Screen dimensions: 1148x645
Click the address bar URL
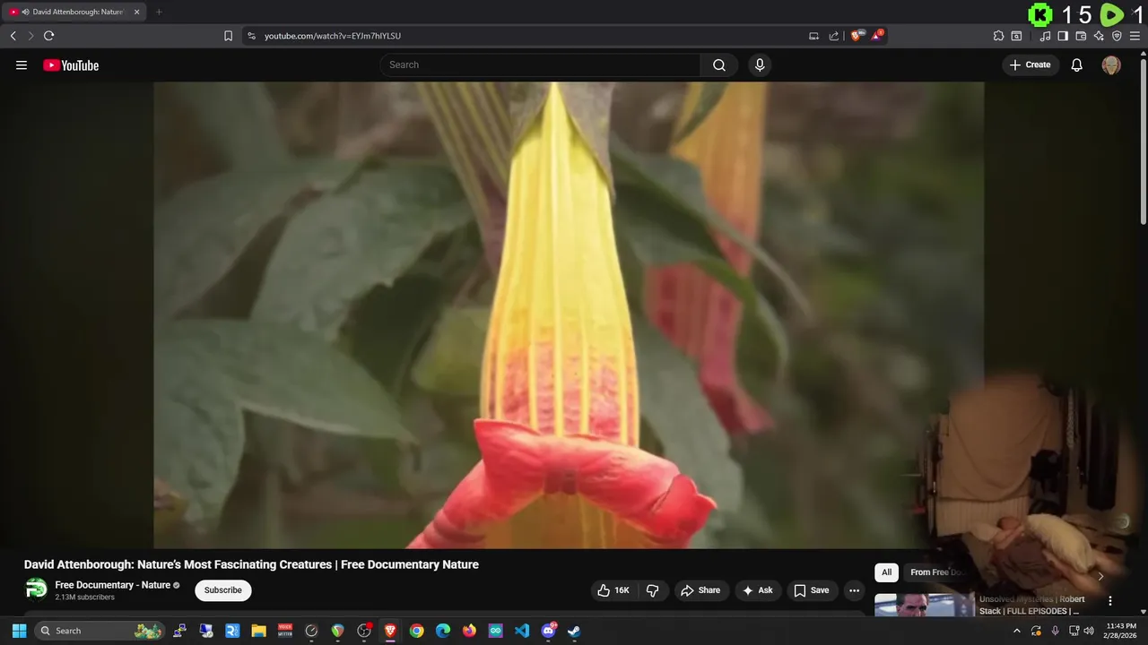coord(333,36)
